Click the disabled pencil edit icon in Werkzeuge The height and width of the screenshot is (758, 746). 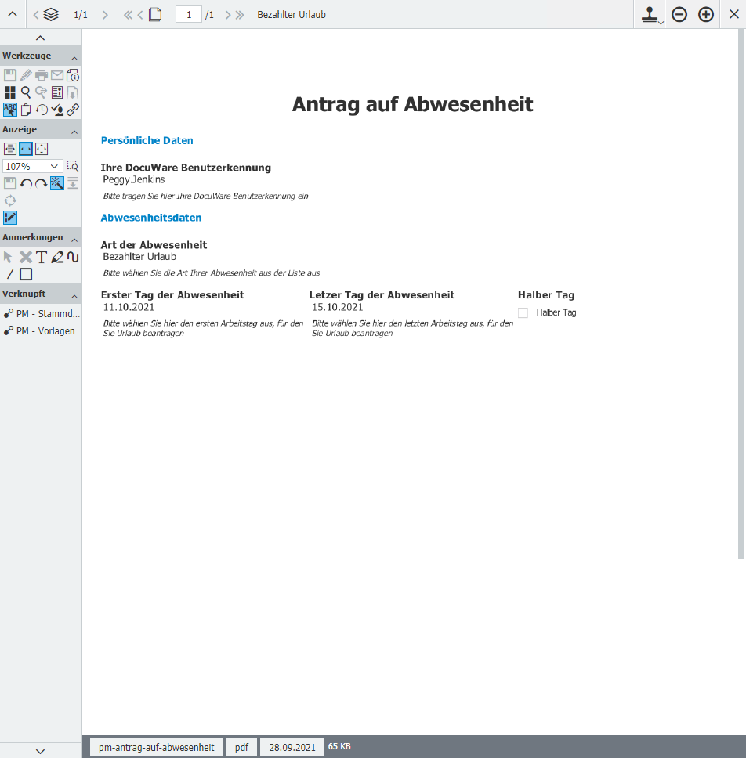click(26, 75)
